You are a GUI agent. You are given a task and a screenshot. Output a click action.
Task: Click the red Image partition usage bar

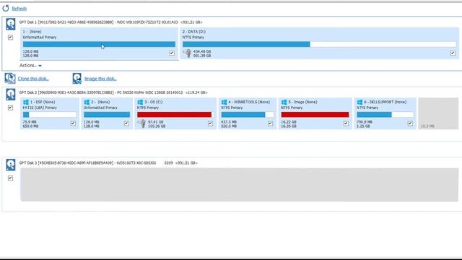pos(315,114)
